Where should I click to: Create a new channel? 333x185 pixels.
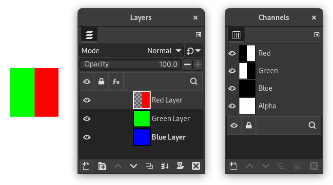point(233,166)
